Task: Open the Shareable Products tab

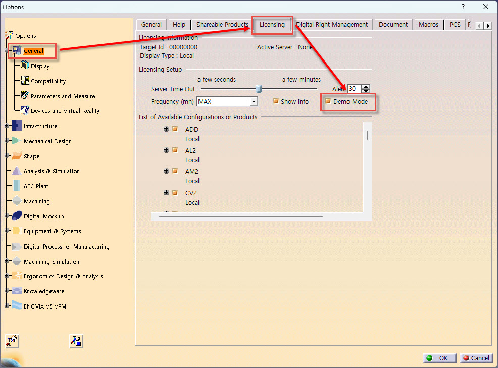Action: [x=222, y=25]
